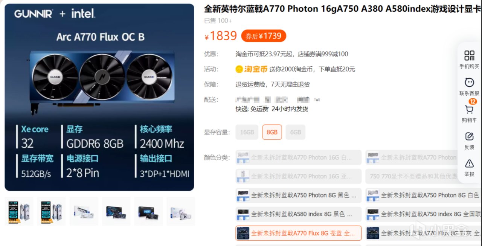
Task: Click the product title text link
Action: click(x=343, y=9)
